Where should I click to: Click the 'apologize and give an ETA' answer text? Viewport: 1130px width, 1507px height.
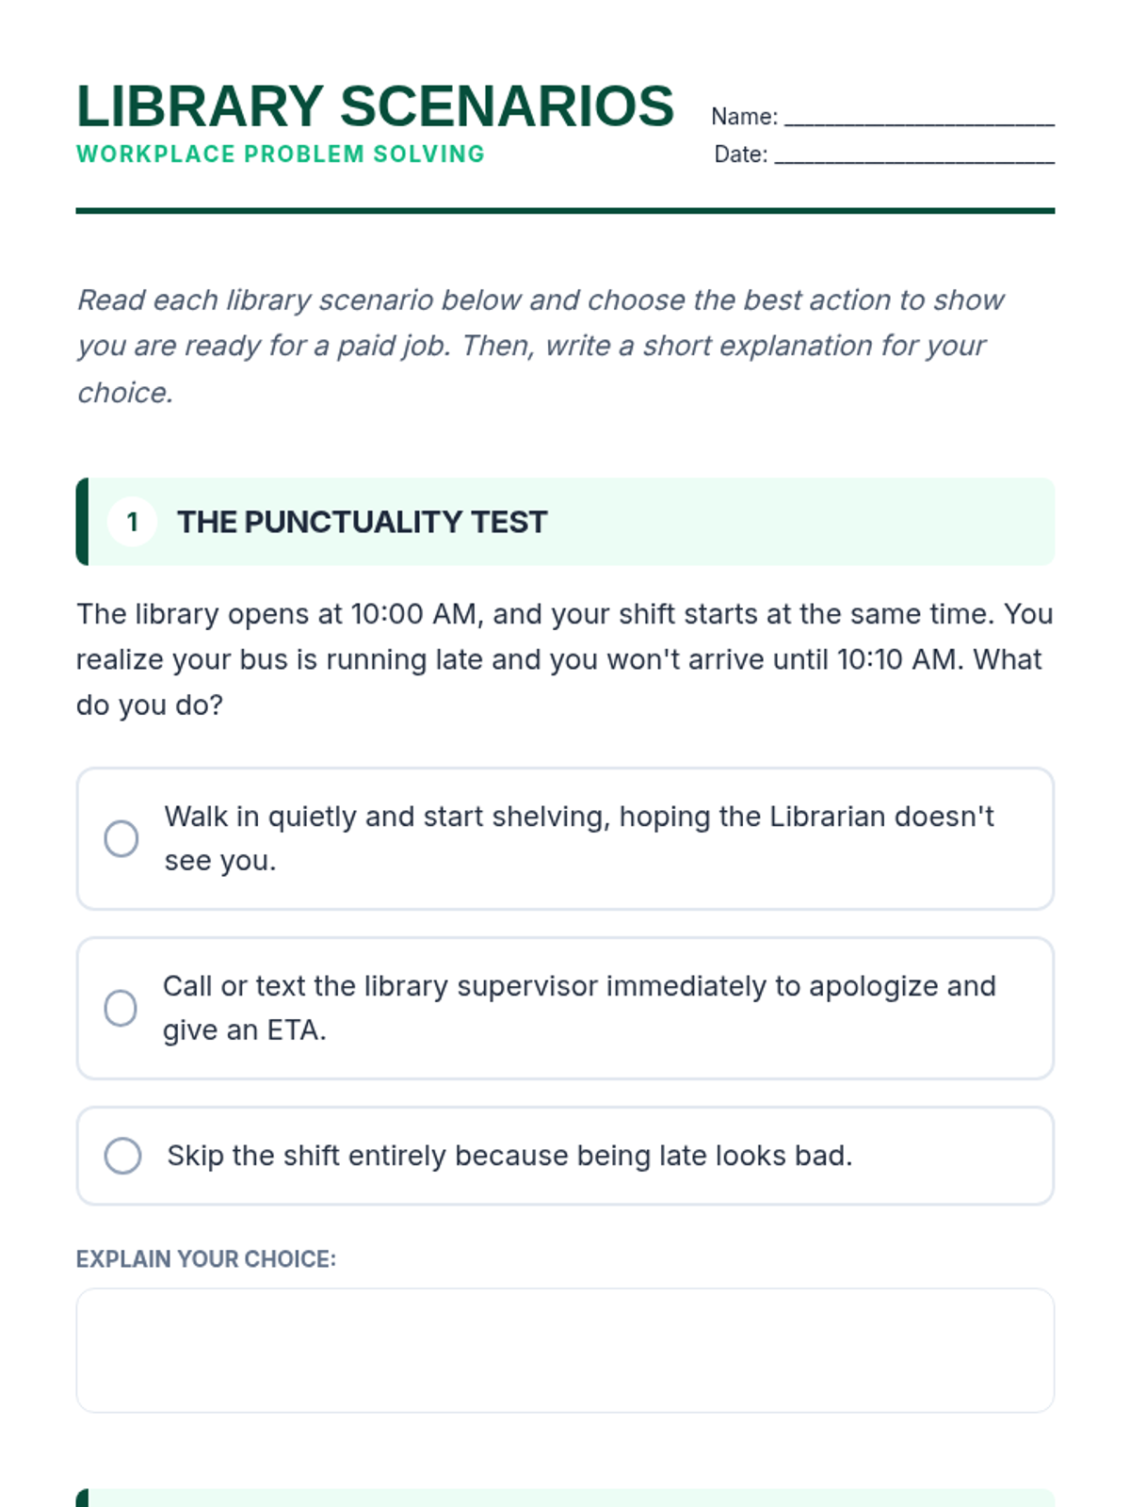578,1007
